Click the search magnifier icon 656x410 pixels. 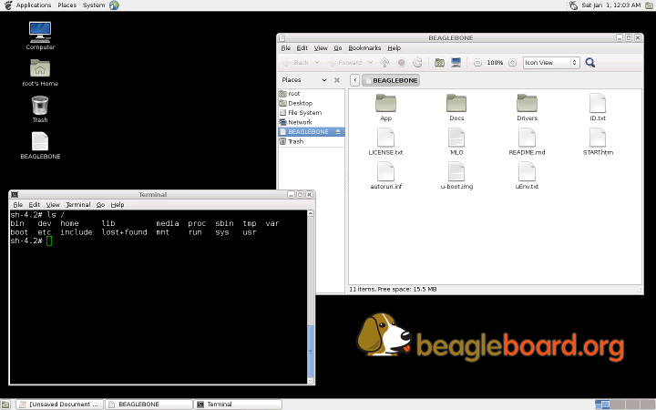589,63
